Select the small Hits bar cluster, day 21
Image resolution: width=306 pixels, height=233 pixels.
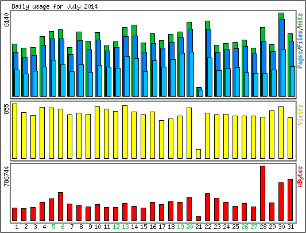pyautogui.click(x=199, y=91)
